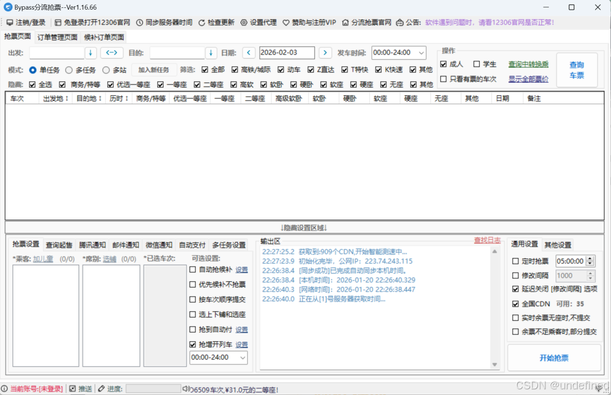Toggle the 定时抢票 checkbox

tap(515, 261)
